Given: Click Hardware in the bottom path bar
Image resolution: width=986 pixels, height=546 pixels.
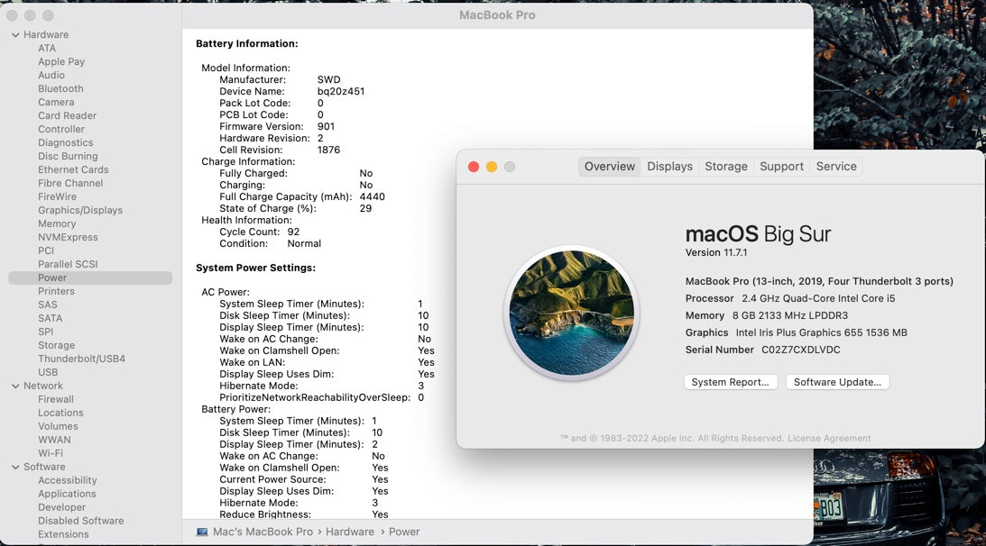Looking at the screenshot, I should click(350, 532).
